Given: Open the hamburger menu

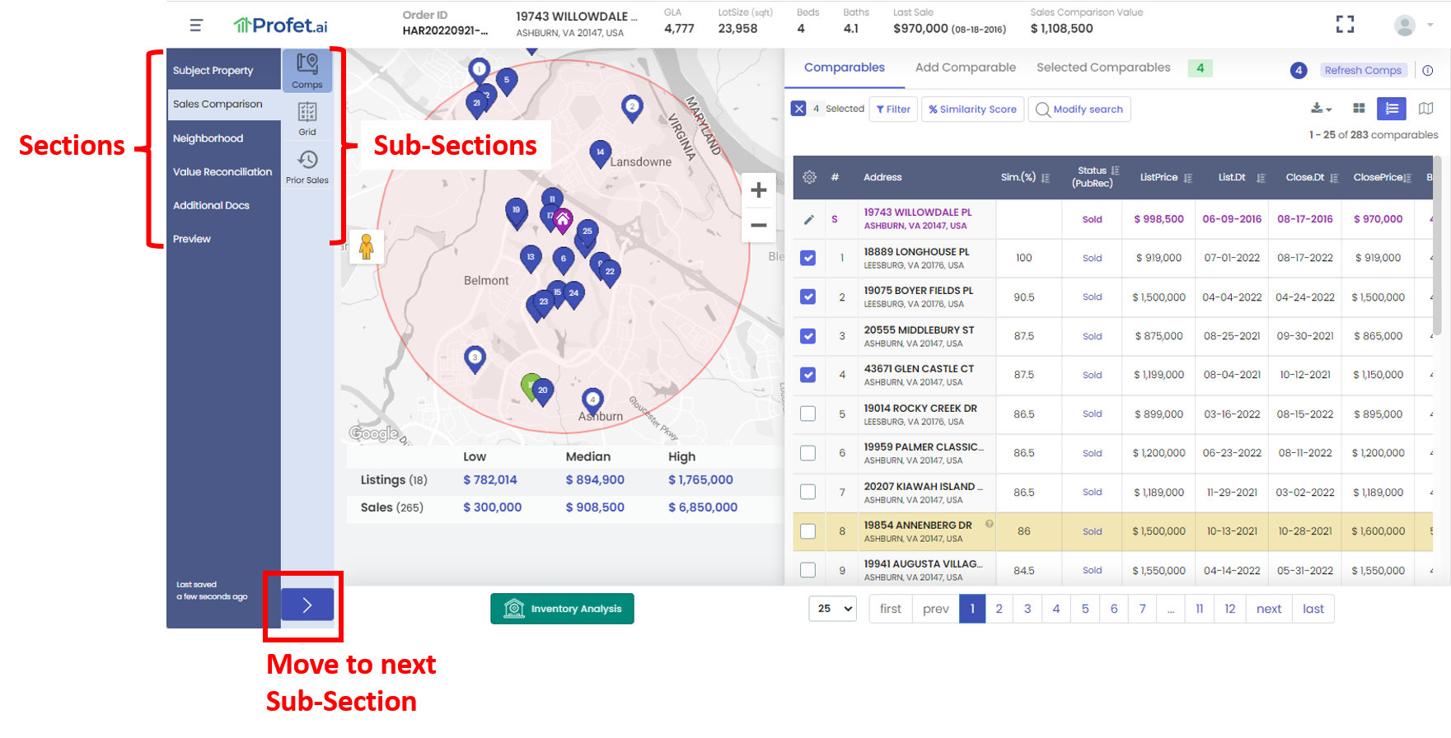Looking at the screenshot, I should [196, 26].
